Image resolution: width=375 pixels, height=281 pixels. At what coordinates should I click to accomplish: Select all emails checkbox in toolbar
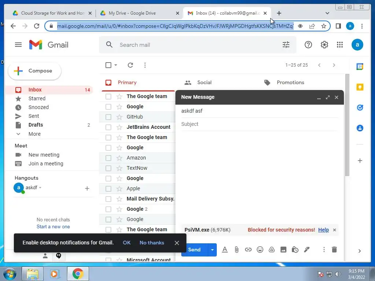108,65
